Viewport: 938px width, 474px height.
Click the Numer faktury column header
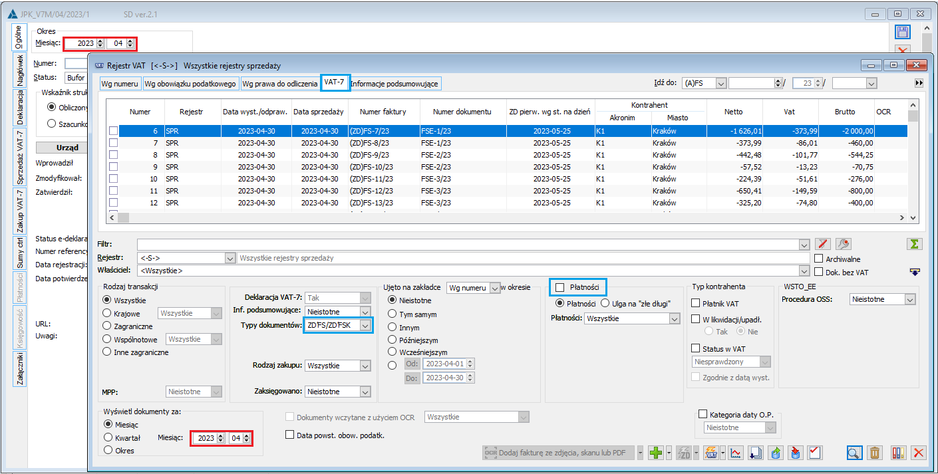383,112
